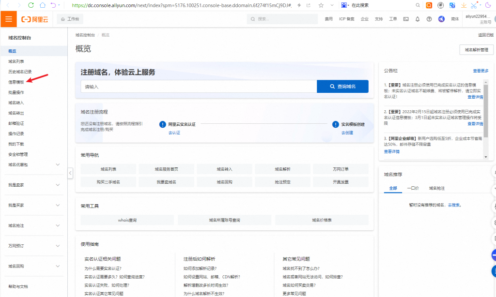Switch to the 一口价 tab
Screen dimensions: 496x297
pos(413,188)
